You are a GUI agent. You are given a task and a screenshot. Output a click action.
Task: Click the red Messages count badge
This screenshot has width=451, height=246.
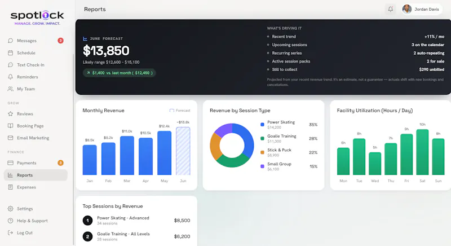point(60,41)
